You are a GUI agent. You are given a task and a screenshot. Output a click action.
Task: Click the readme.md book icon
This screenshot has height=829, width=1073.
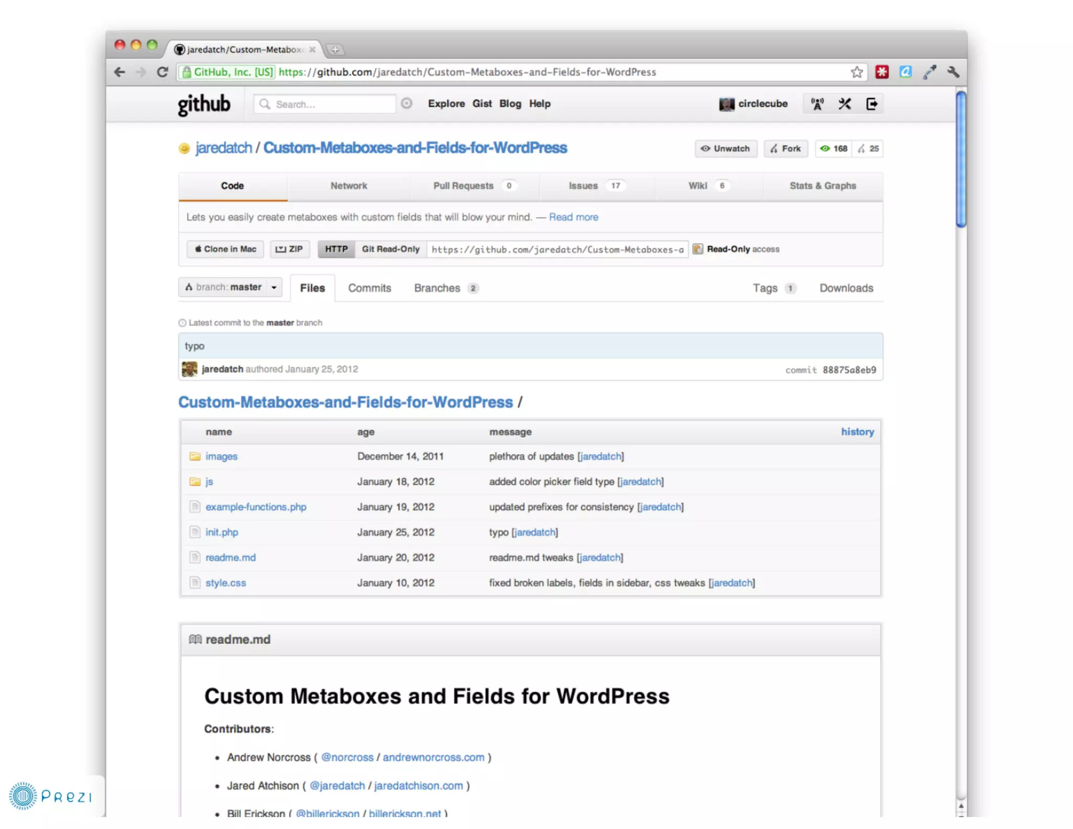[195, 639]
